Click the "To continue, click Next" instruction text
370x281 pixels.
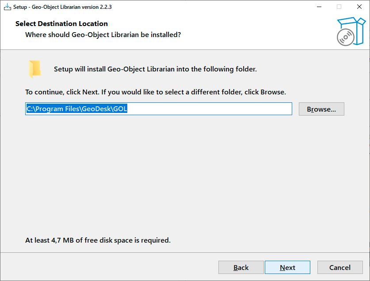pyautogui.click(x=156, y=92)
